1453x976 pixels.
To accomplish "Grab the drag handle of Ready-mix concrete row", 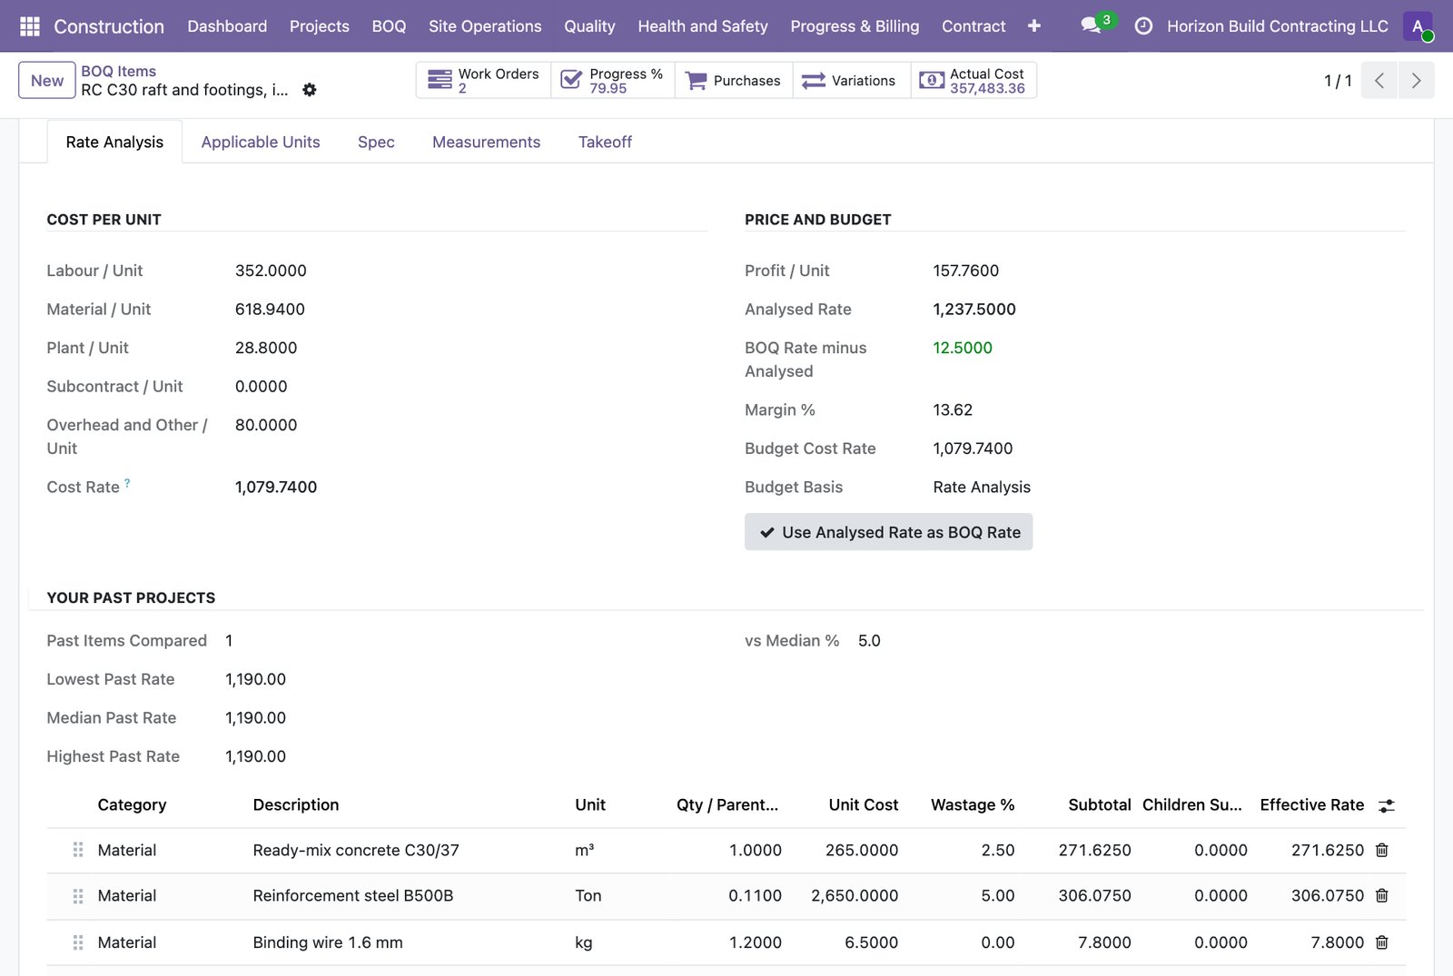I will (x=78, y=850).
